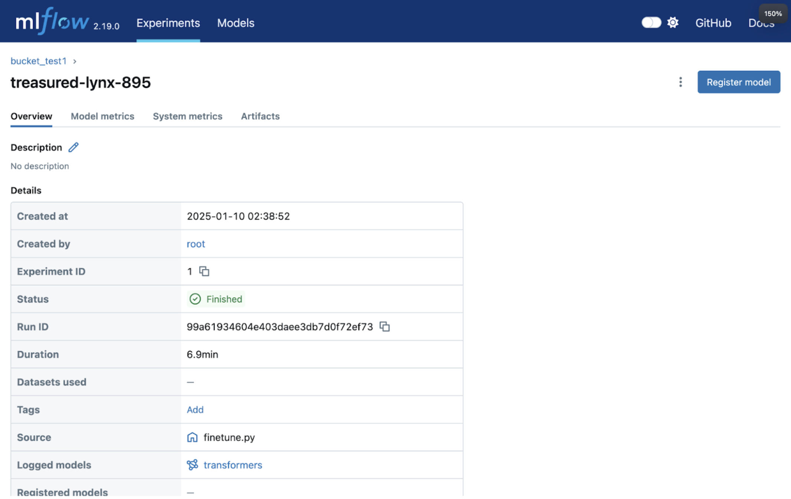Open the Experiments navigation tab
The height and width of the screenshot is (499, 791).
click(168, 23)
